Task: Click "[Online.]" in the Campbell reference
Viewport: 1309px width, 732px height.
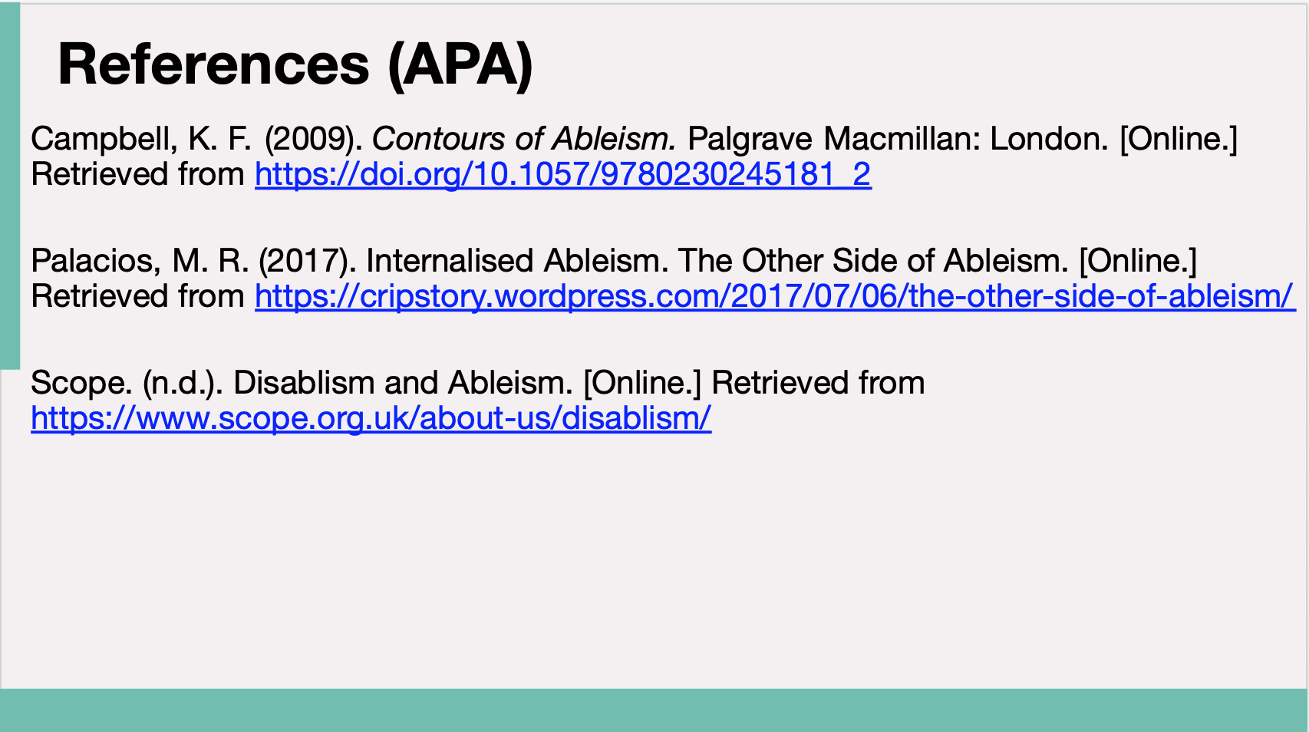Action: [1179, 139]
